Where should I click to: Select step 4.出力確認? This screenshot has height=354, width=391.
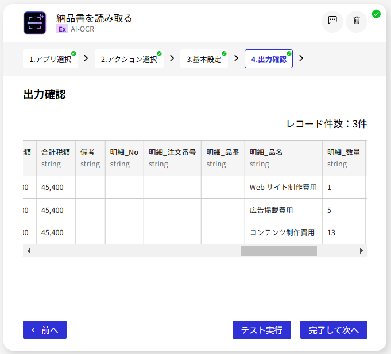[269, 59]
